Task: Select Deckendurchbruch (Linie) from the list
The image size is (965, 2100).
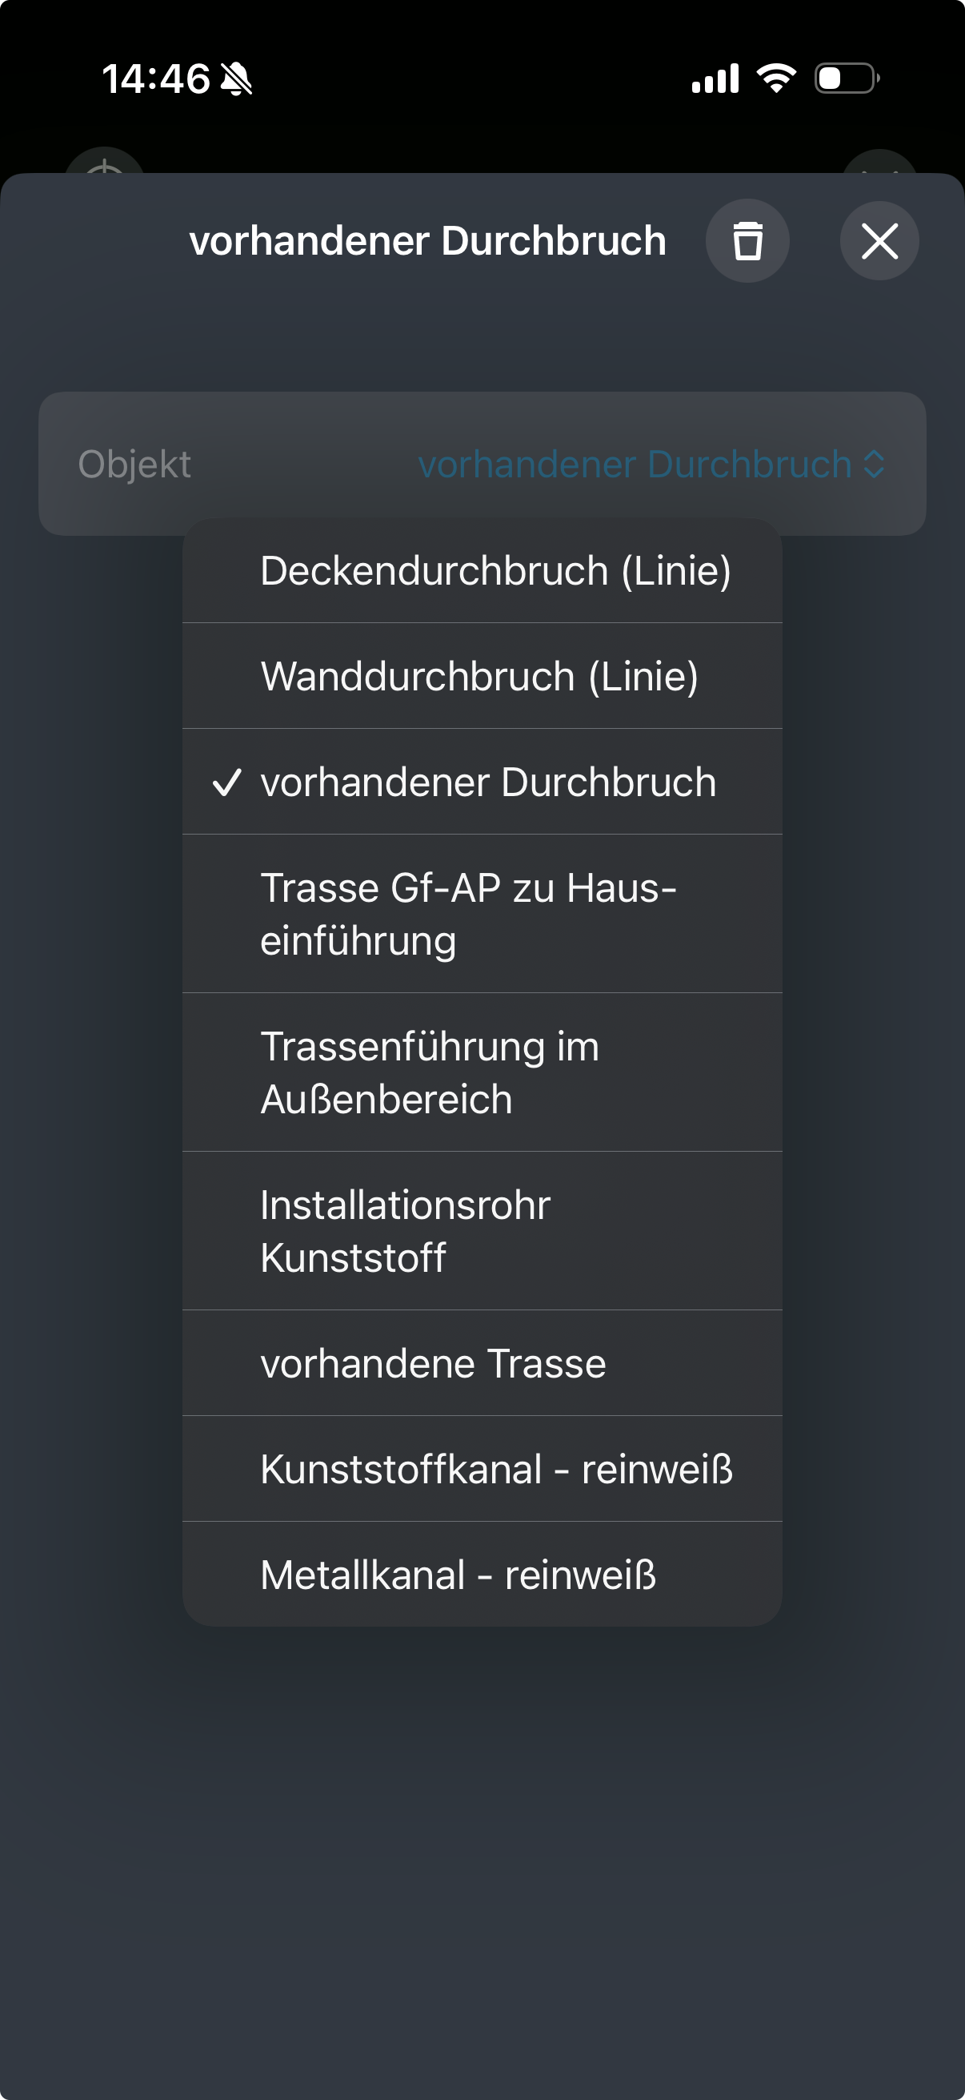Action: click(x=495, y=570)
